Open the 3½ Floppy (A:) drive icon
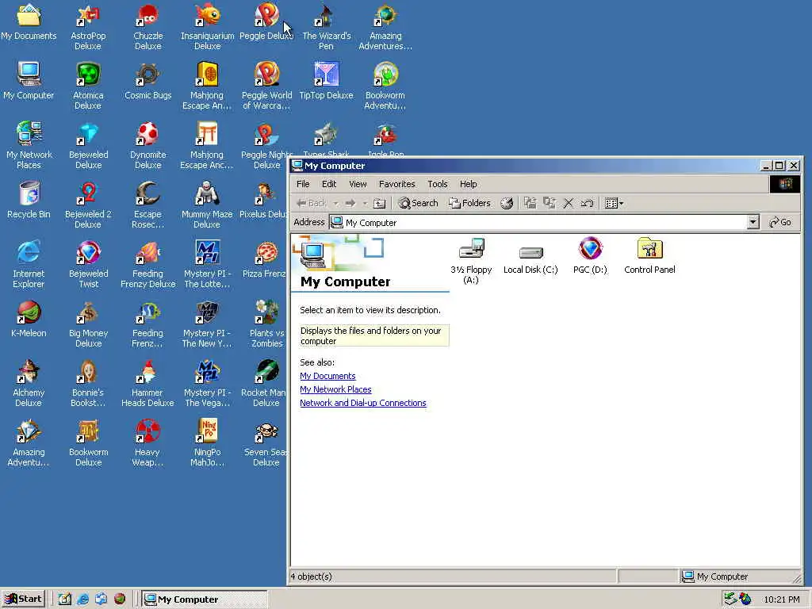 (x=471, y=249)
